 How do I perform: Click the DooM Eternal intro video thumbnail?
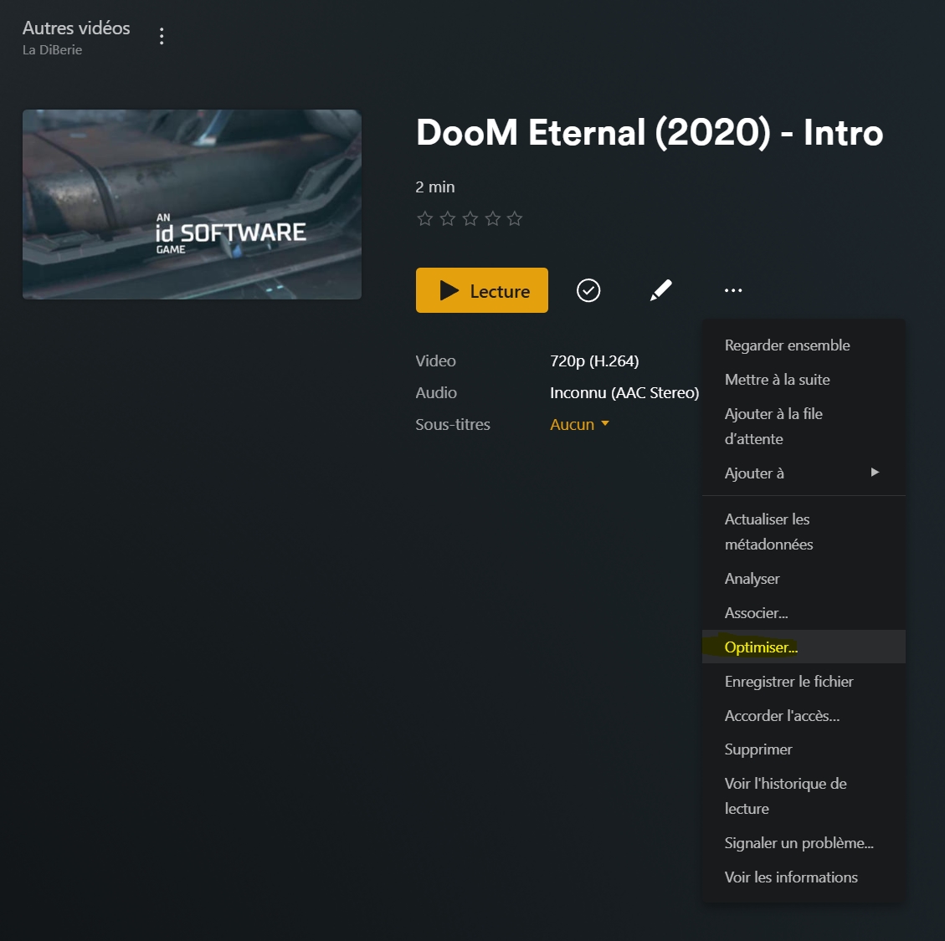192,204
